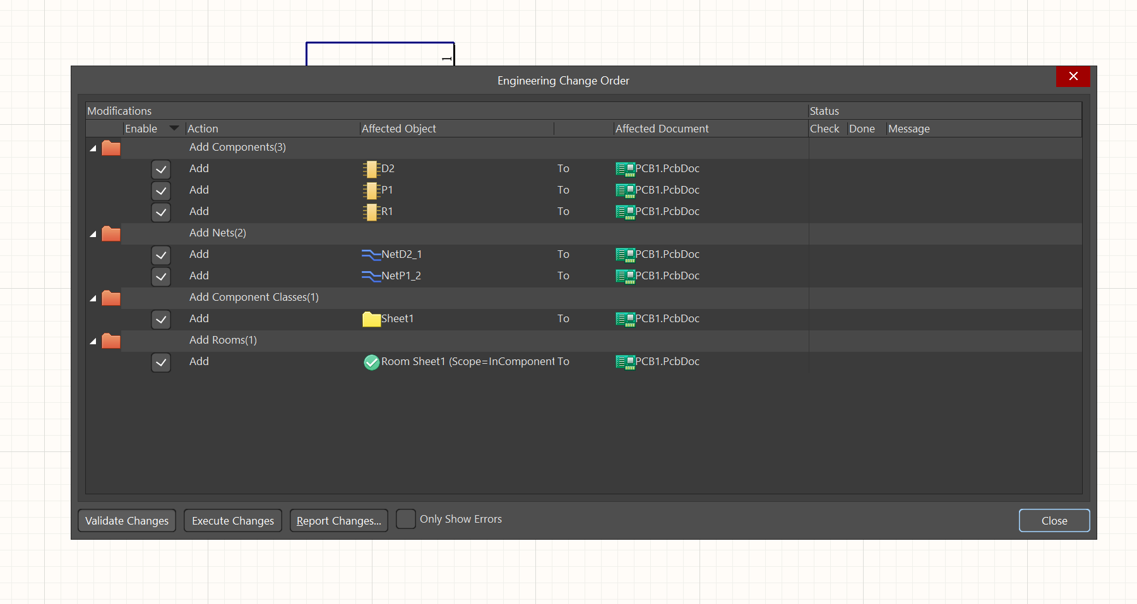Click the PCB document icon in NetP1_2 row
The width and height of the screenshot is (1137, 604).
pos(626,277)
